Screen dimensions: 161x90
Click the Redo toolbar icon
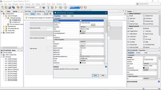pyautogui.click(x=22, y=7)
